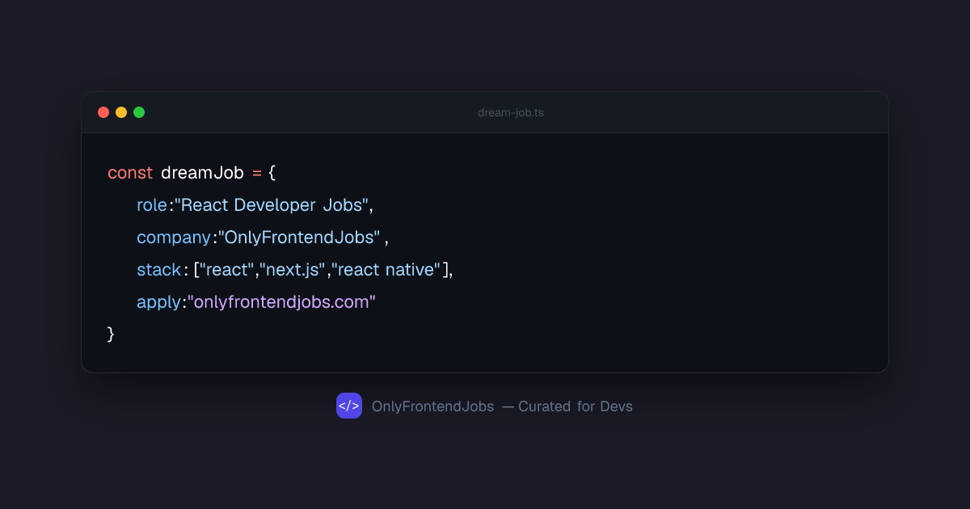
Task: Click the const keyword in code
Action: point(130,173)
